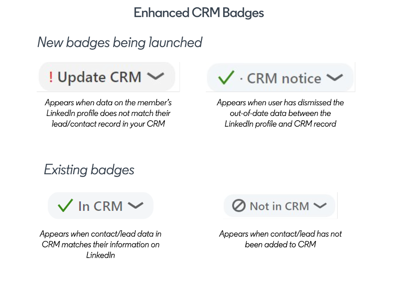Click description under Update CRM badge

108,113
